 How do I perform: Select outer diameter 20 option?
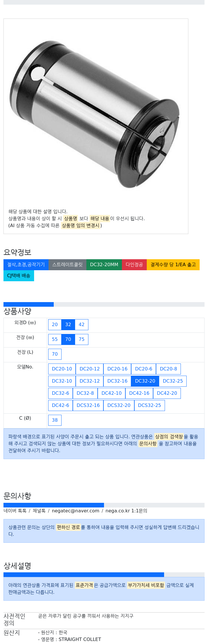55,325
